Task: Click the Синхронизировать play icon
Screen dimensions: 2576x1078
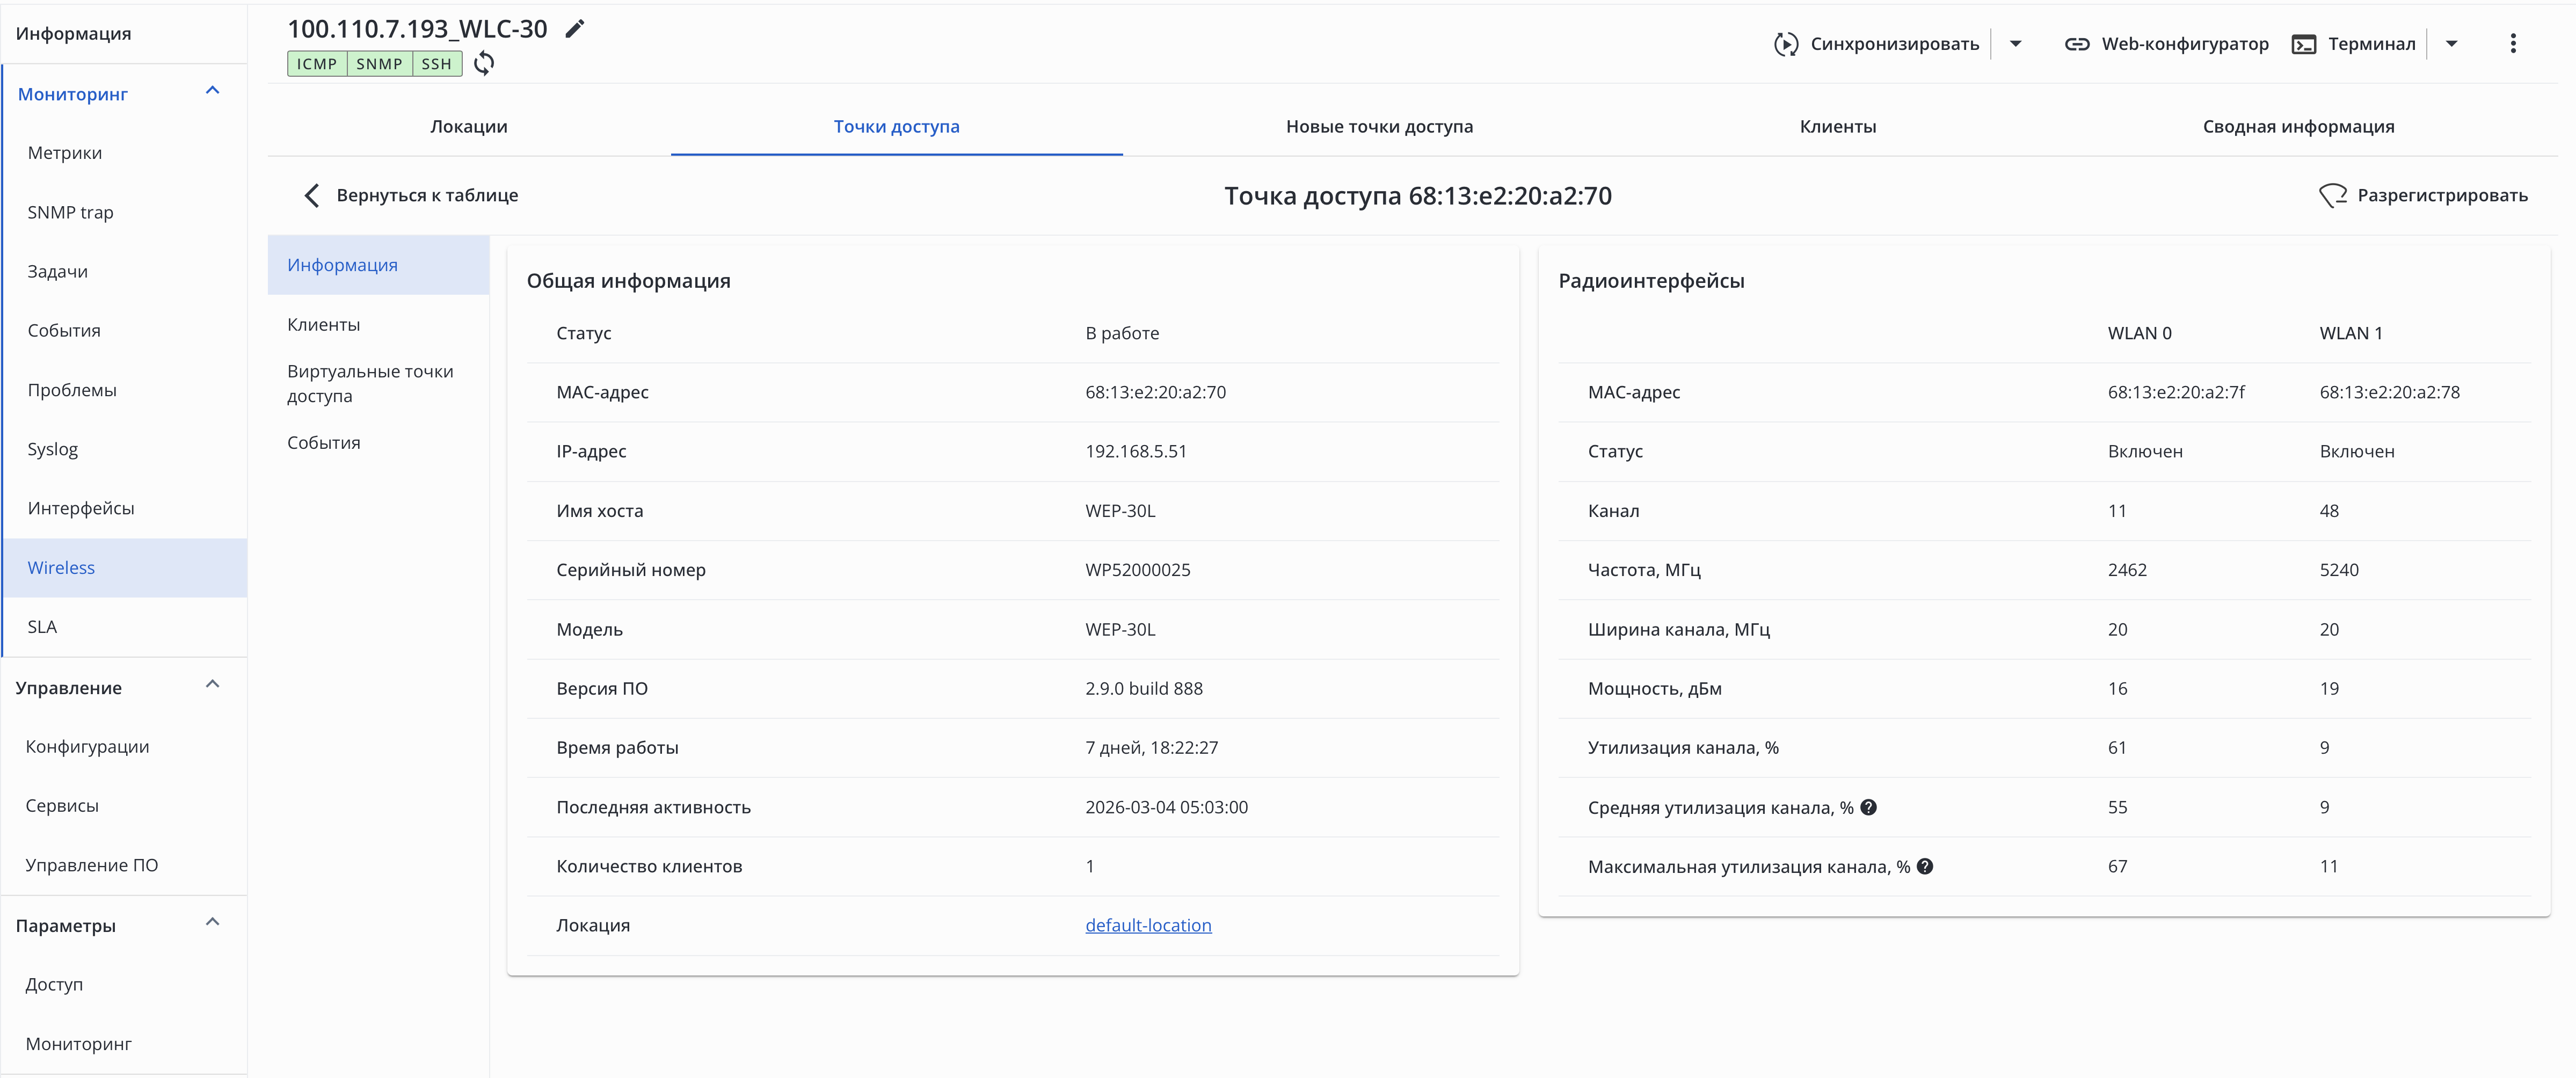Action: coord(1785,44)
